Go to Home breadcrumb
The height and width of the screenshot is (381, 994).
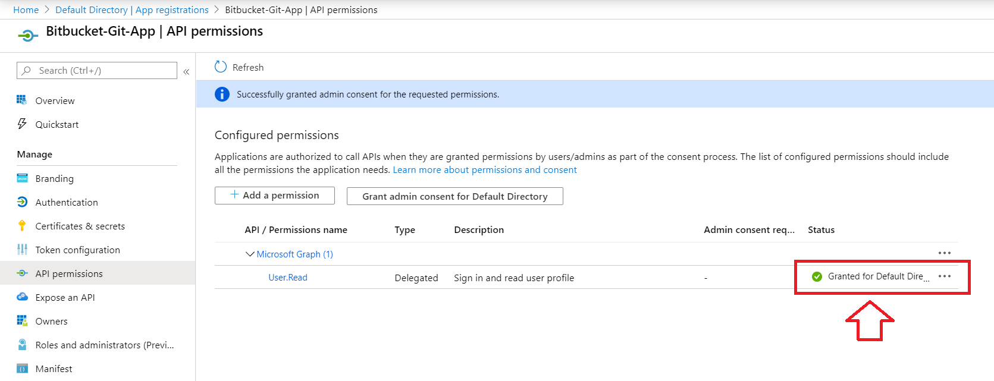(x=26, y=10)
